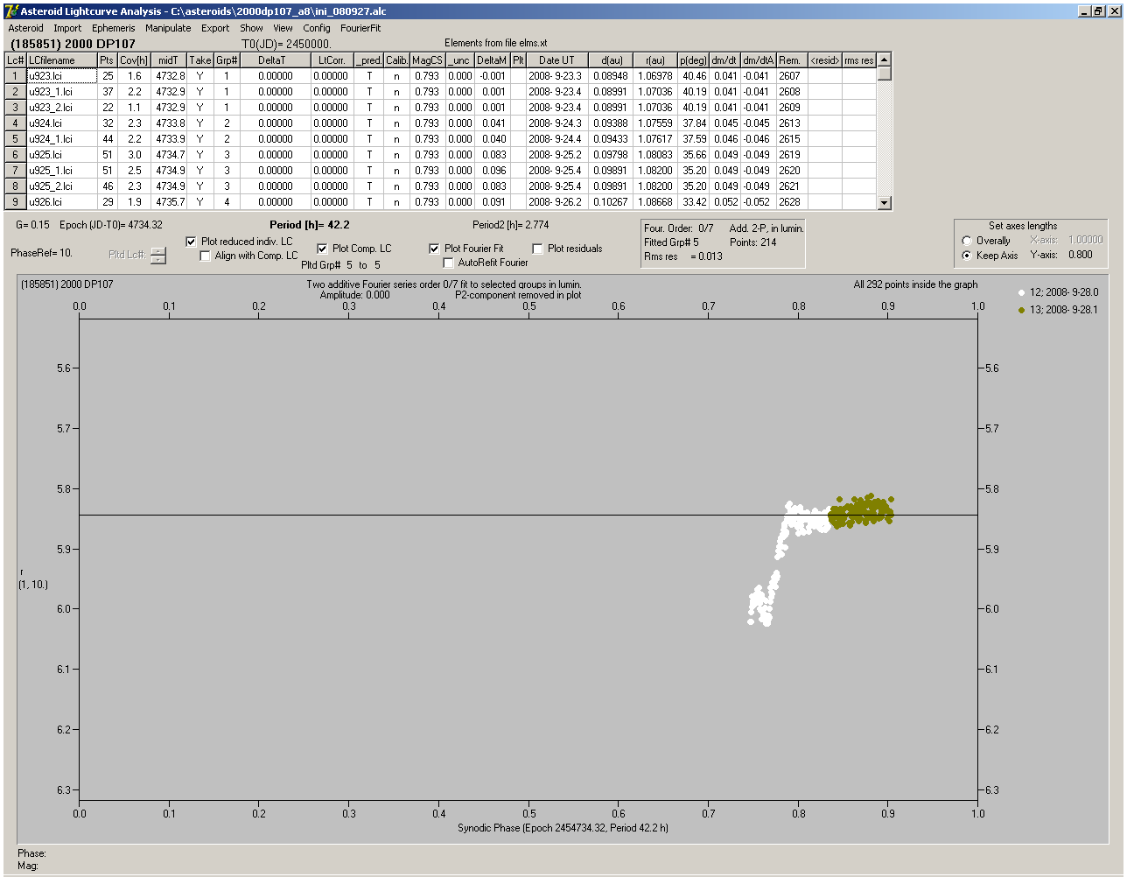Click the application icon in title bar
Viewport: 1127px width, 877px height.
click(x=11, y=11)
